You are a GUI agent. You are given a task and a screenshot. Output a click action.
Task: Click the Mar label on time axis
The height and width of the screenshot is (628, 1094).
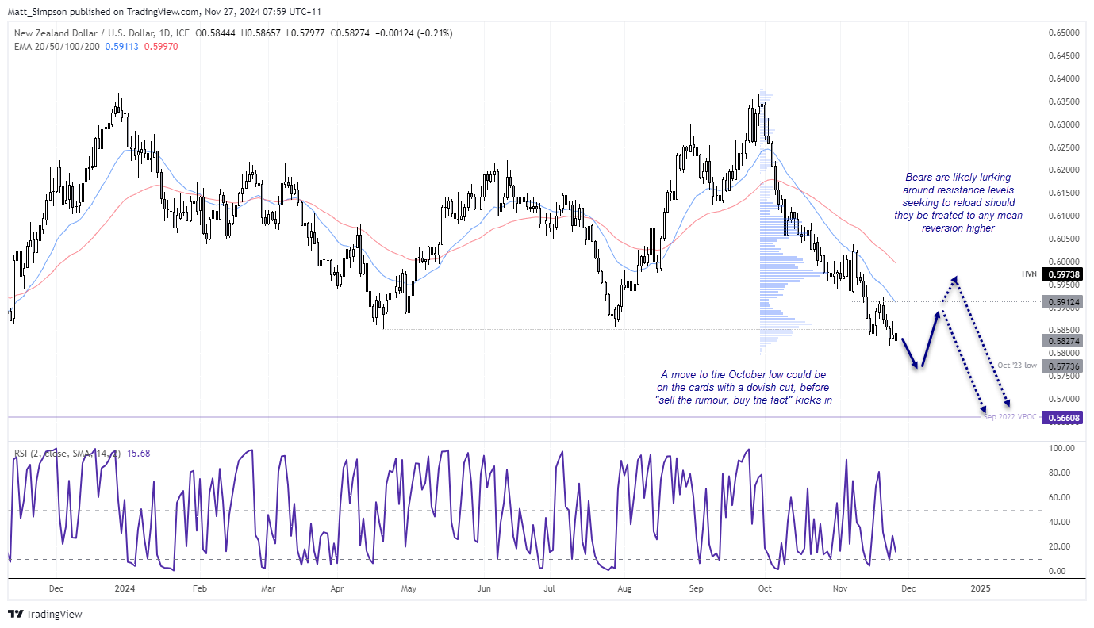(269, 589)
